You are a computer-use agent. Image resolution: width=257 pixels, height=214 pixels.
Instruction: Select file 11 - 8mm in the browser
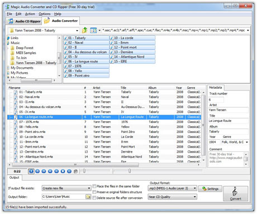click(132, 42)
